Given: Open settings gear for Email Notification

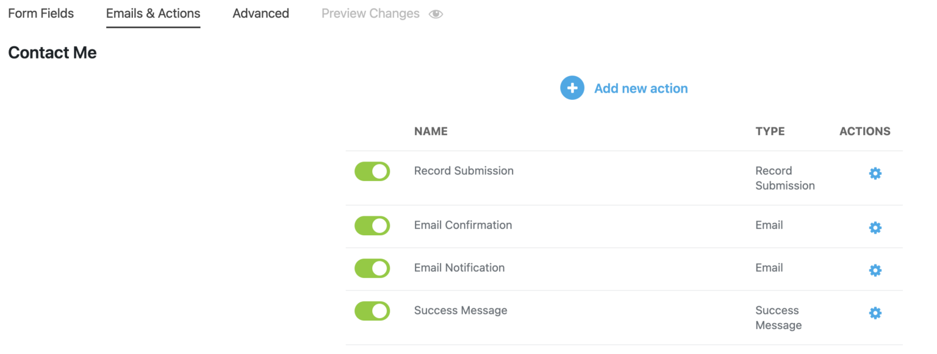Looking at the screenshot, I should [875, 270].
